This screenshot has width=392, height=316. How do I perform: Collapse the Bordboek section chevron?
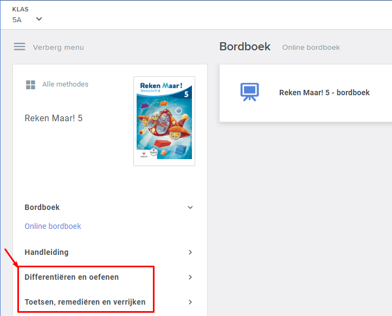pyautogui.click(x=190, y=207)
